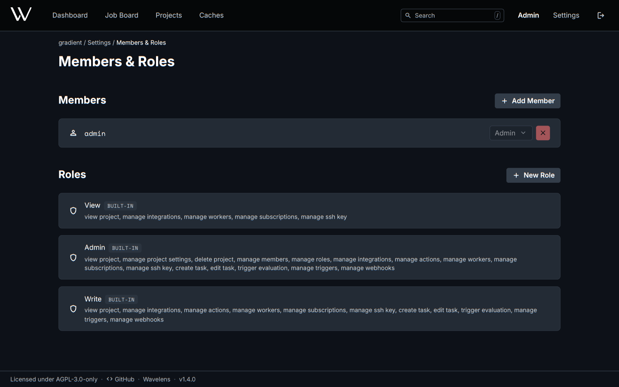This screenshot has height=387, width=619.
Task: Click the 'admin' member name
Action: 95,134
